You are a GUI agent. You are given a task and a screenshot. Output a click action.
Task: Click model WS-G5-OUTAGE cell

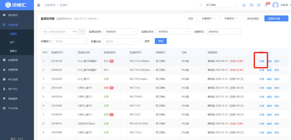click(139, 124)
